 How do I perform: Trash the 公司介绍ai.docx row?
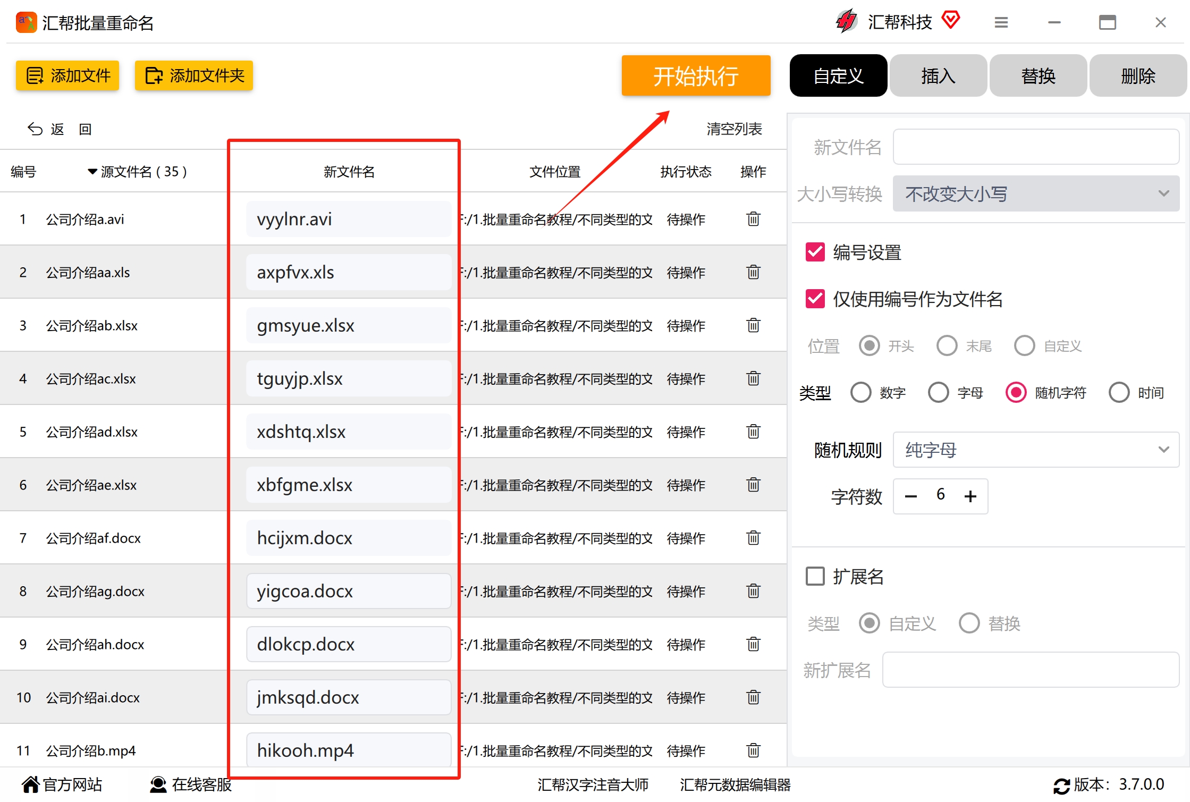(x=753, y=697)
